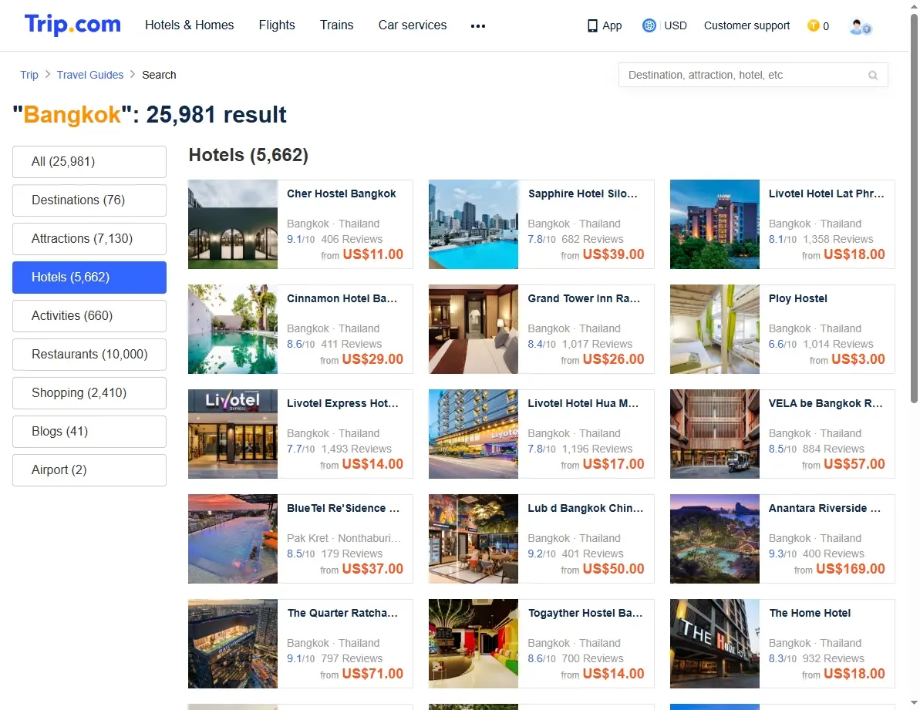Click Cher Hostel Bangkok title
The height and width of the screenshot is (710, 920).
click(x=342, y=194)
